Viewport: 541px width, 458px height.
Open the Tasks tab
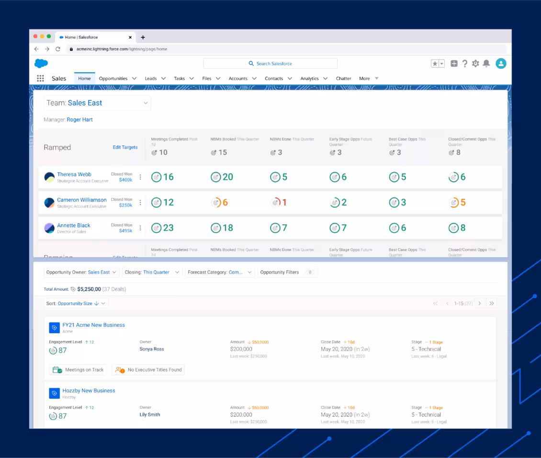click(180, 78)
